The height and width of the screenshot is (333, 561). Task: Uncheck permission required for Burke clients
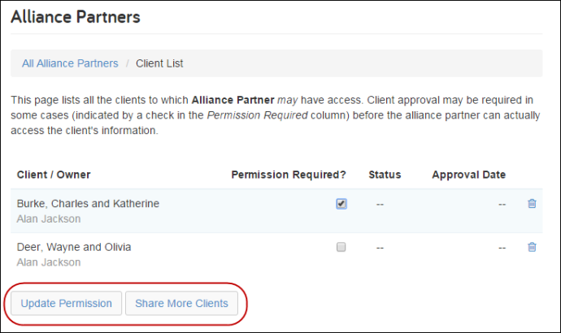tap(341, 204)
